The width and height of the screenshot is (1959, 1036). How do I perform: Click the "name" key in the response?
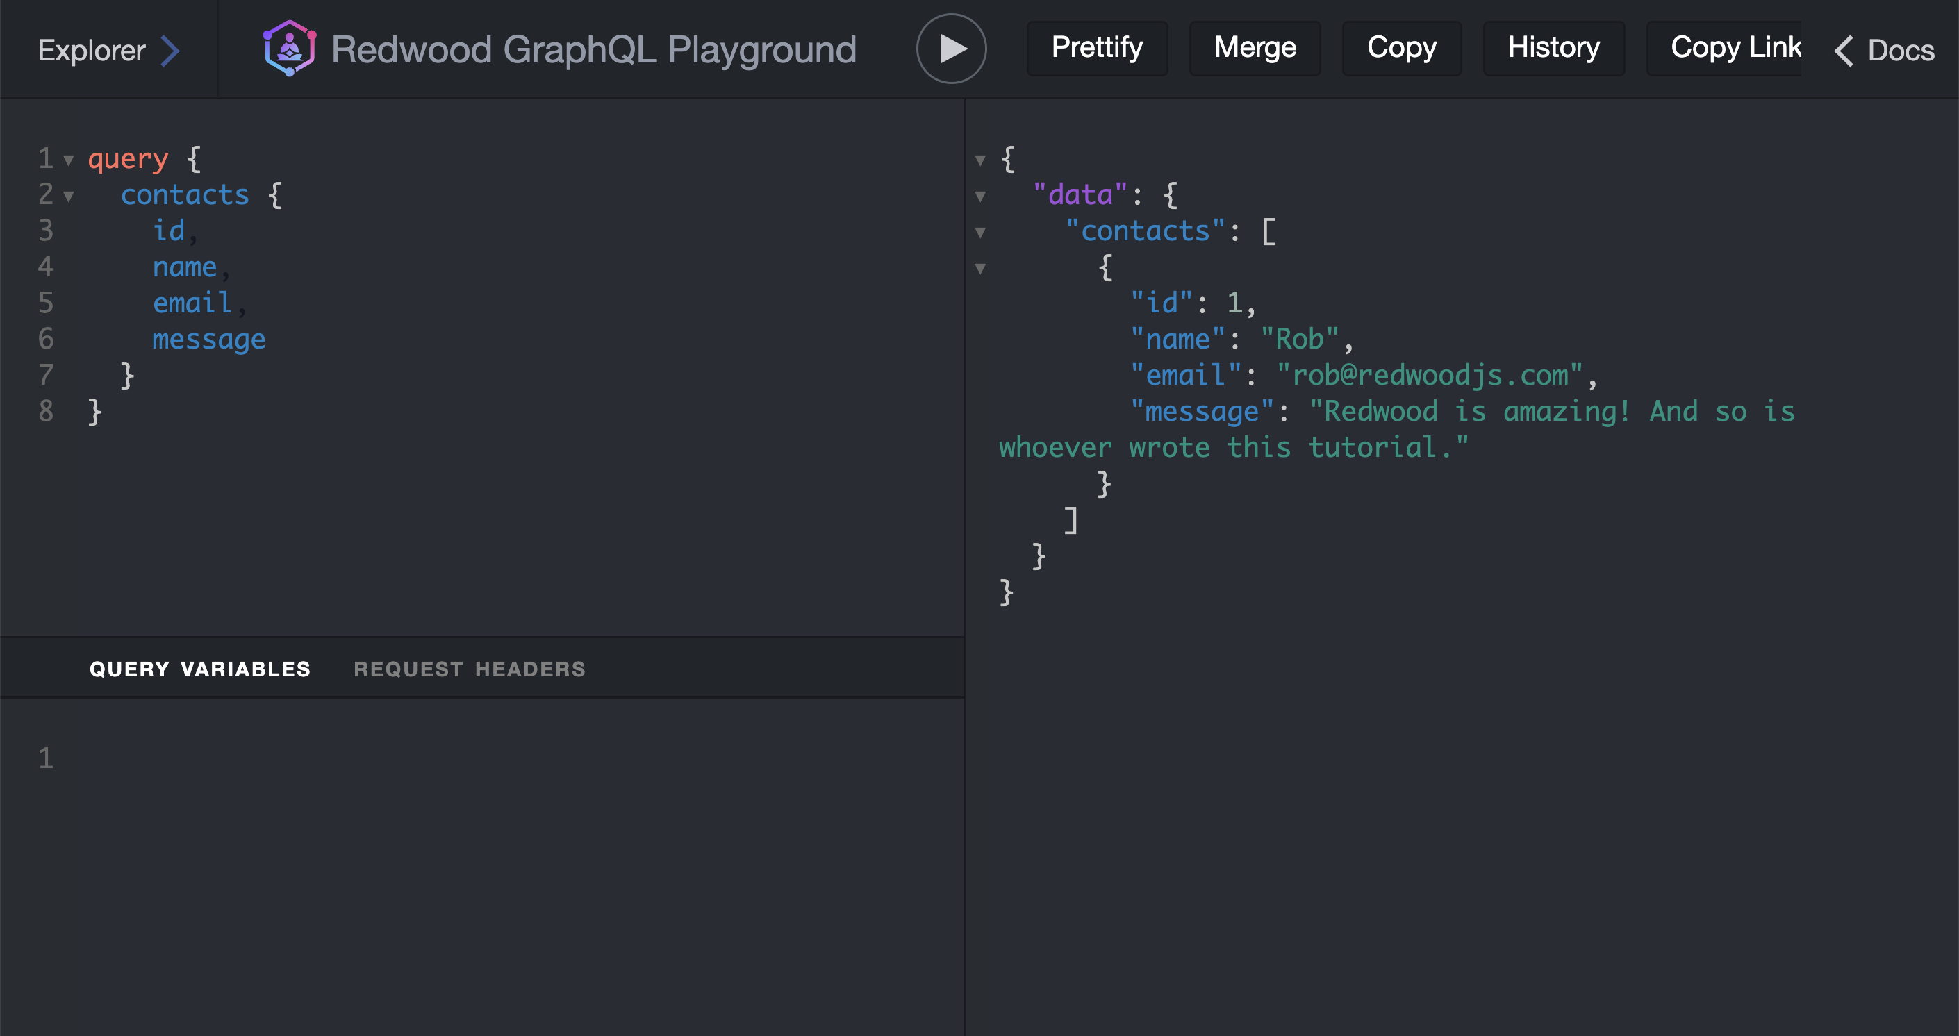(1177, 339)
